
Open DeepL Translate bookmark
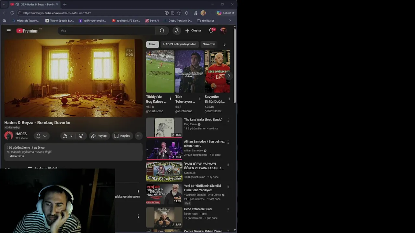178,21
